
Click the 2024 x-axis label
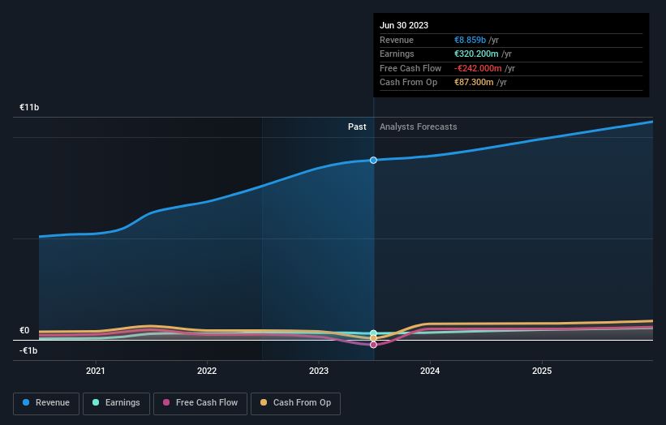430,371
